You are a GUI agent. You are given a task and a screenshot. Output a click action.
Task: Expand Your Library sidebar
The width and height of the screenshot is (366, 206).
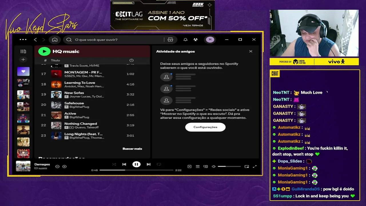(x=23, y=51)
